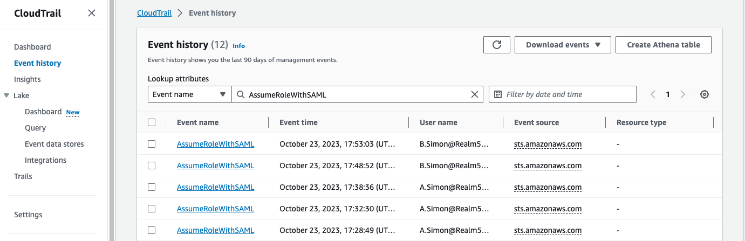Open AssumeRoleWithSAML event at 17:28:49
Screen dimensions: 745x241
tap(215, 230)
